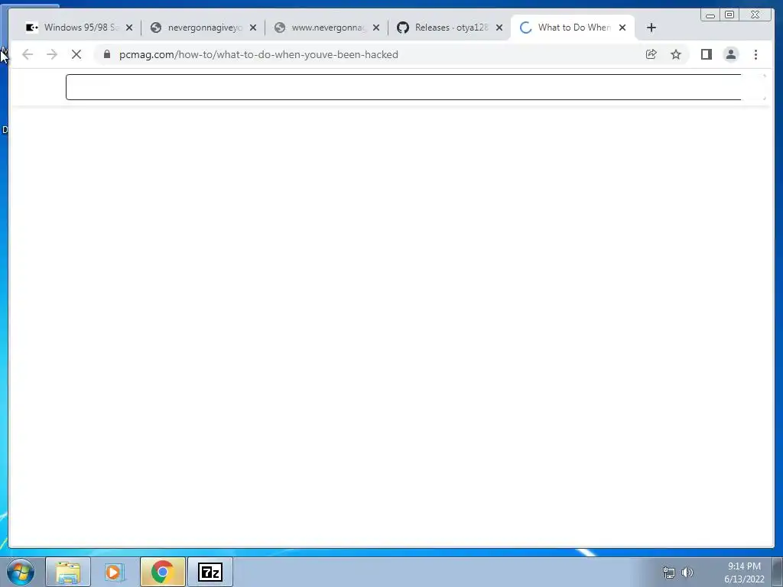Bookmark this page with the star
Viewport: 783px width, 587px height.
point(676,54)
